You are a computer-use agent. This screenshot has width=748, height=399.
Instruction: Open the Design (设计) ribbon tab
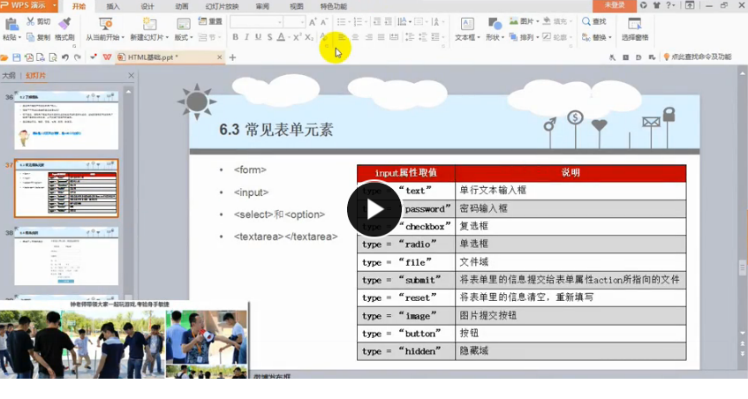click(147, 6)
